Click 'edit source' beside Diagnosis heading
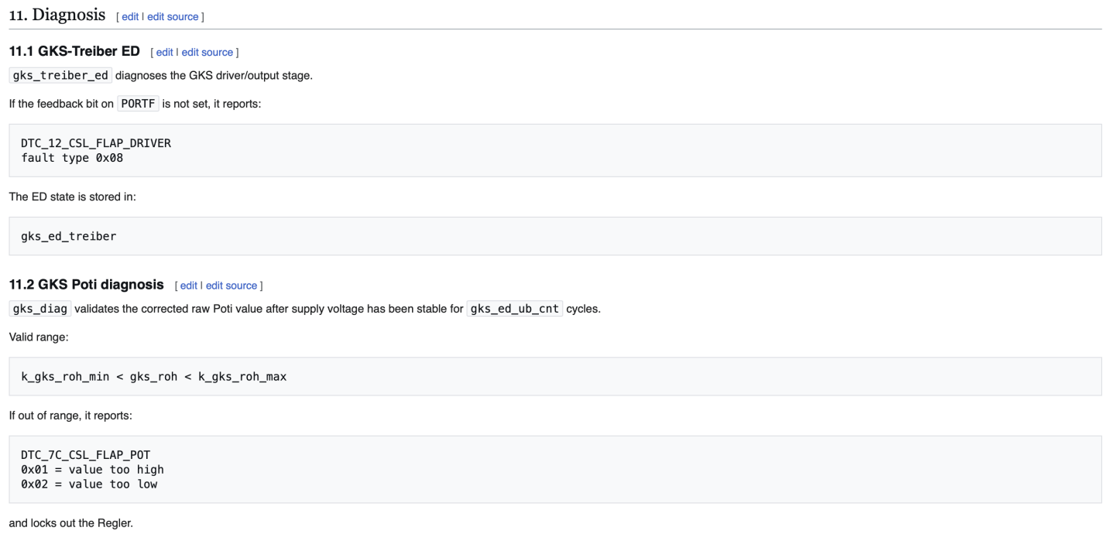This screenshot has width=1115, height=541. [x=173, y=16]
